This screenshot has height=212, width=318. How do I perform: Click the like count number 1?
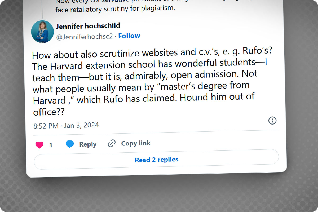tap(51, 145)
